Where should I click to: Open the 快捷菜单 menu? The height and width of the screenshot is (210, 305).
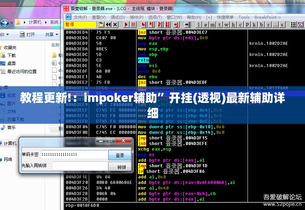tap(225, 17)
